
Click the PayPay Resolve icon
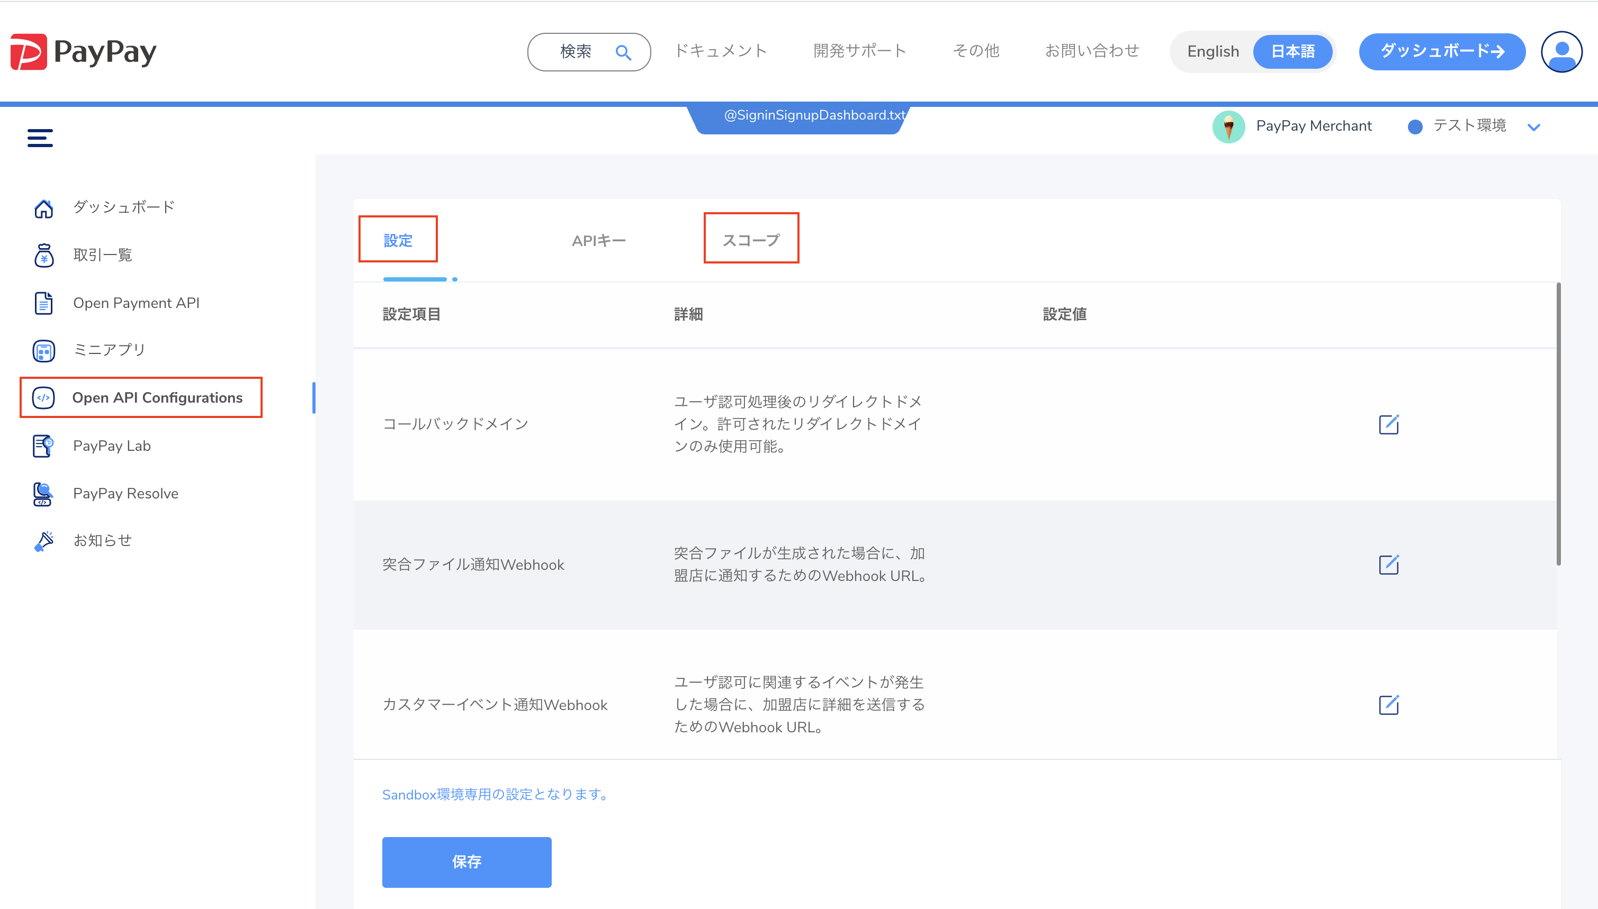(42, 494)
